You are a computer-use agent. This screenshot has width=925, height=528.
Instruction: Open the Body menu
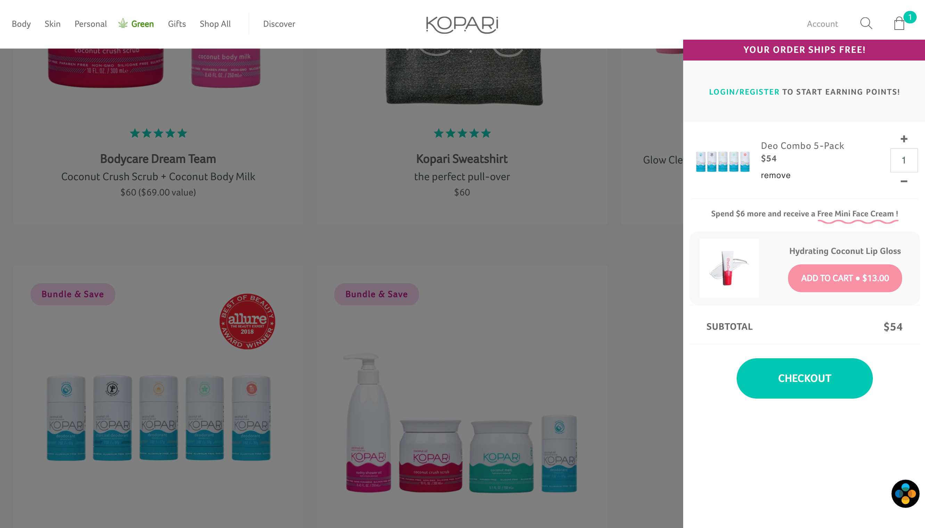click(x=21, y=24)
